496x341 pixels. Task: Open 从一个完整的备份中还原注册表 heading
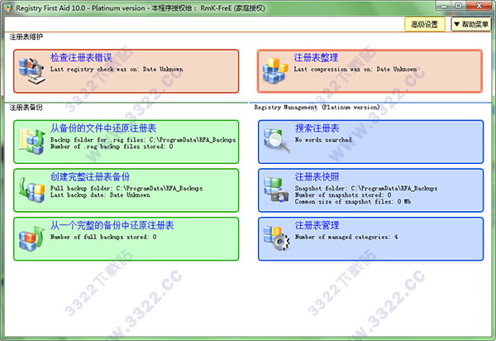click(112, 225)
